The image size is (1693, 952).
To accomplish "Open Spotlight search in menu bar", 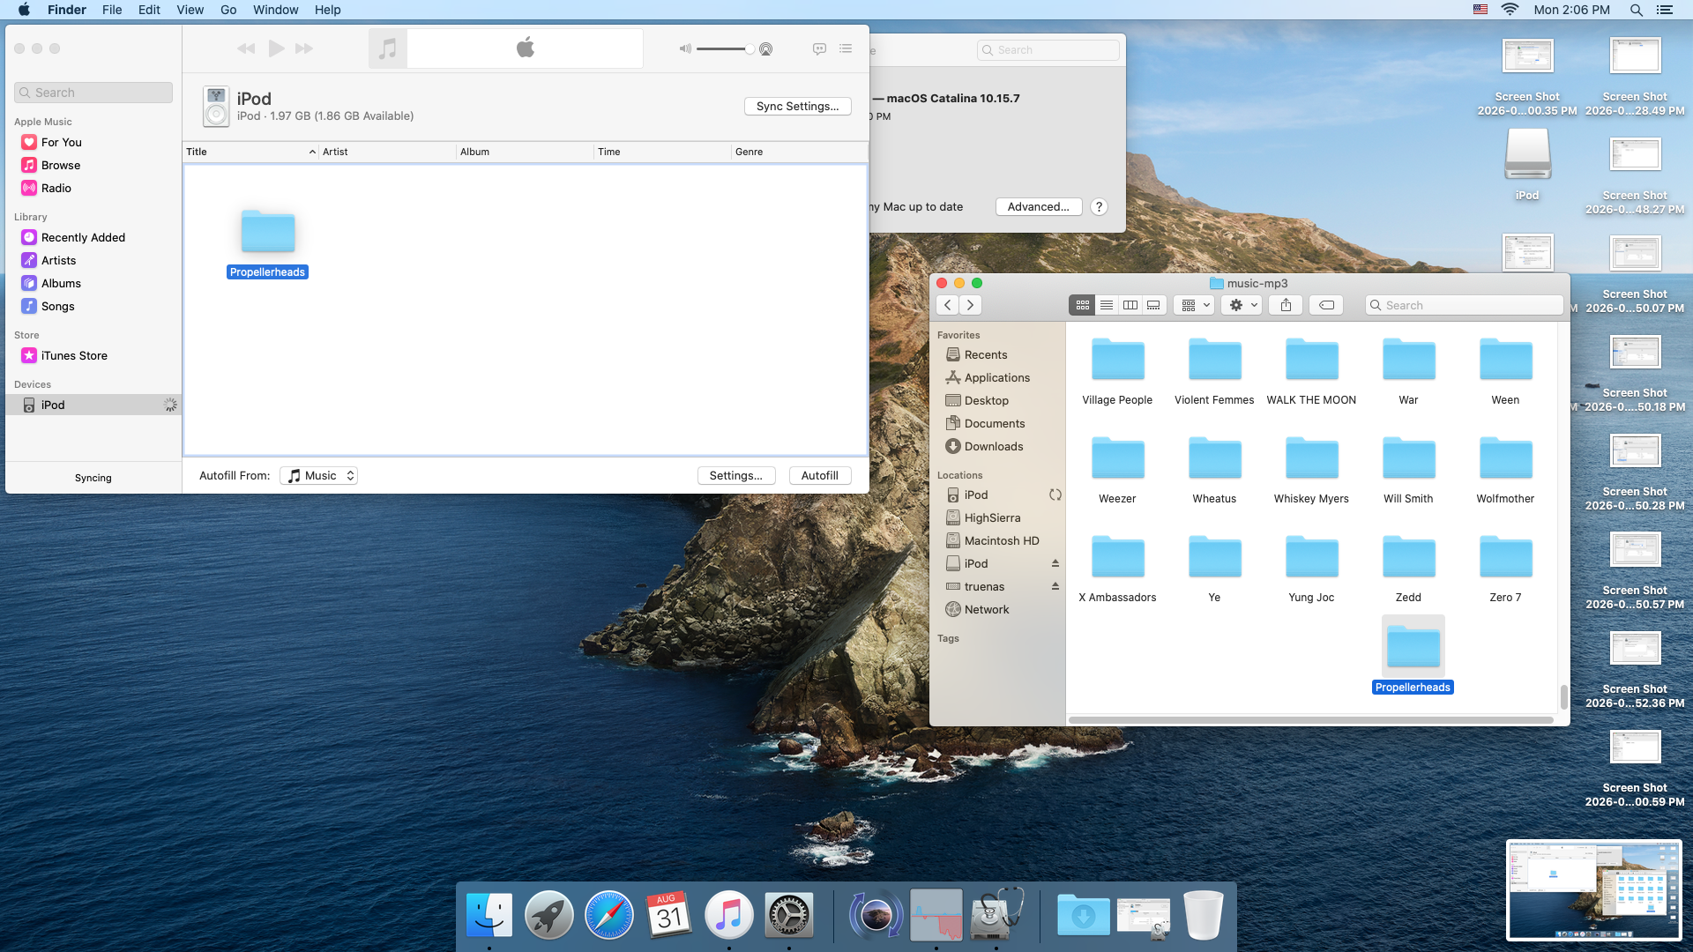I will pyautogui.click(x=1636, y=10).
